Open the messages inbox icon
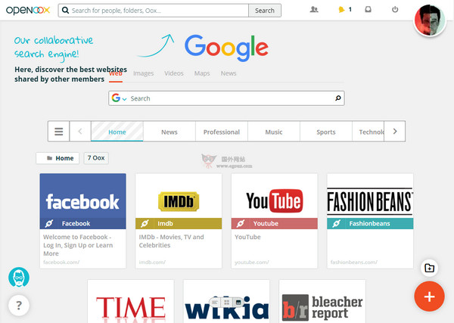The width and height of the screenshot is (454, 323). tap(368, 10)
